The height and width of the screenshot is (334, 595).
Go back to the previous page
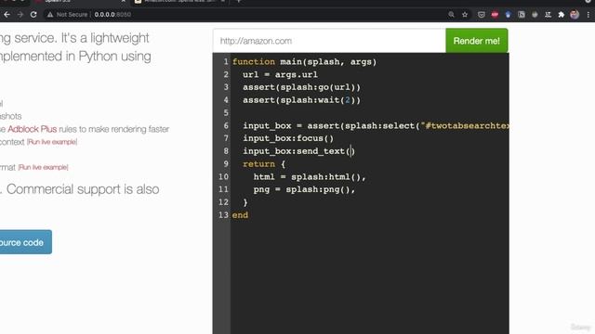tap(7, 15)
